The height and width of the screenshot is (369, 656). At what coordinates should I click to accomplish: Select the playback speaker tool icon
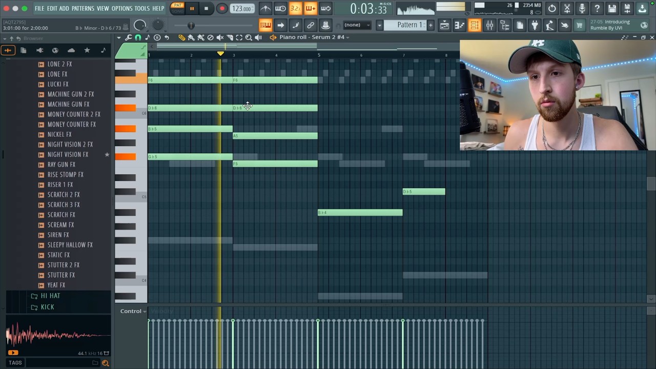(x=258, y=37)
